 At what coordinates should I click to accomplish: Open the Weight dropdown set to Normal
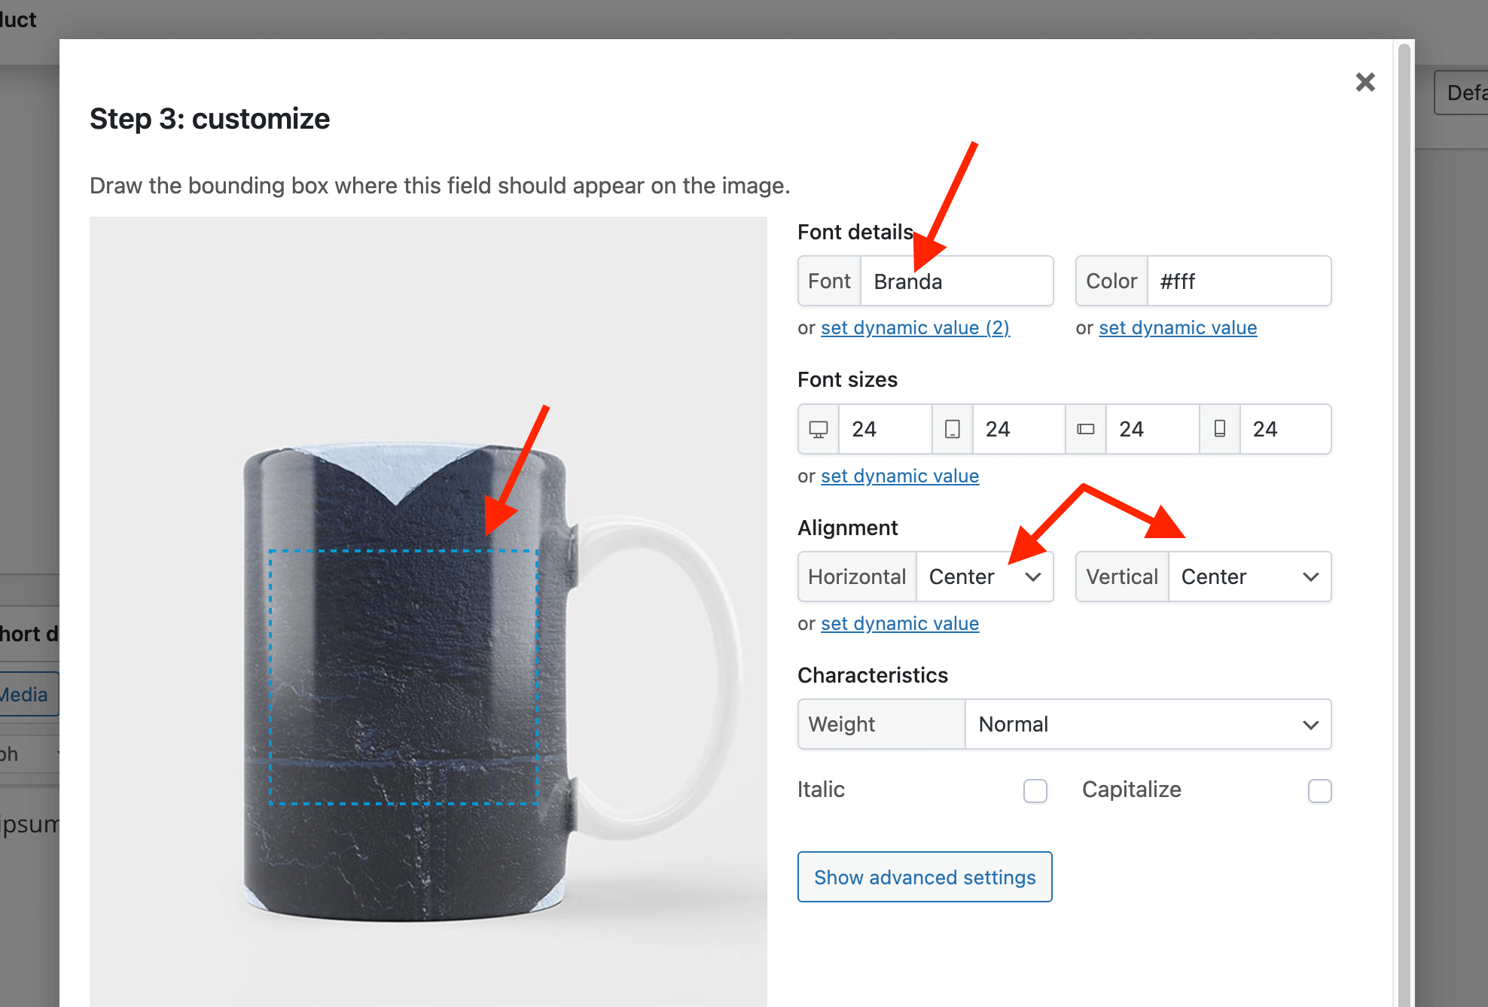[x=1148, y=724]
